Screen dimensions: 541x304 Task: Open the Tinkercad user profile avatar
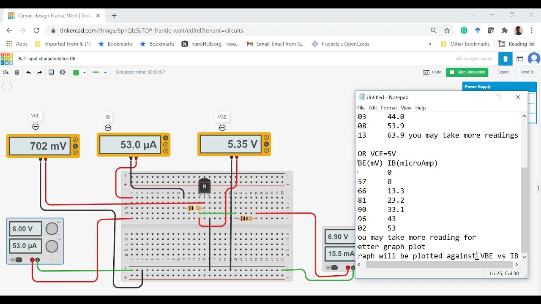click(x=534, y=59)
